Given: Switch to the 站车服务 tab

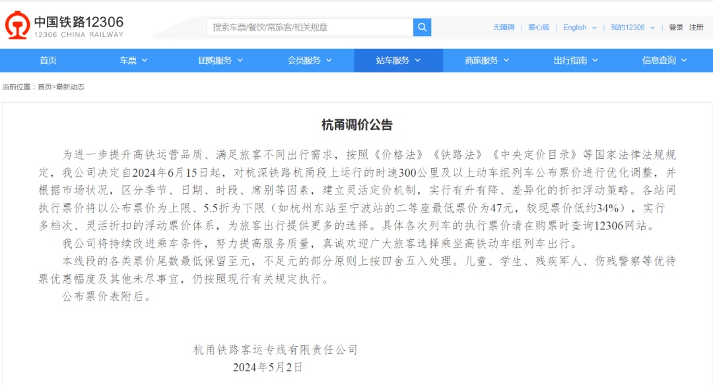Looking at the screenshot, I should pos(399,59).
